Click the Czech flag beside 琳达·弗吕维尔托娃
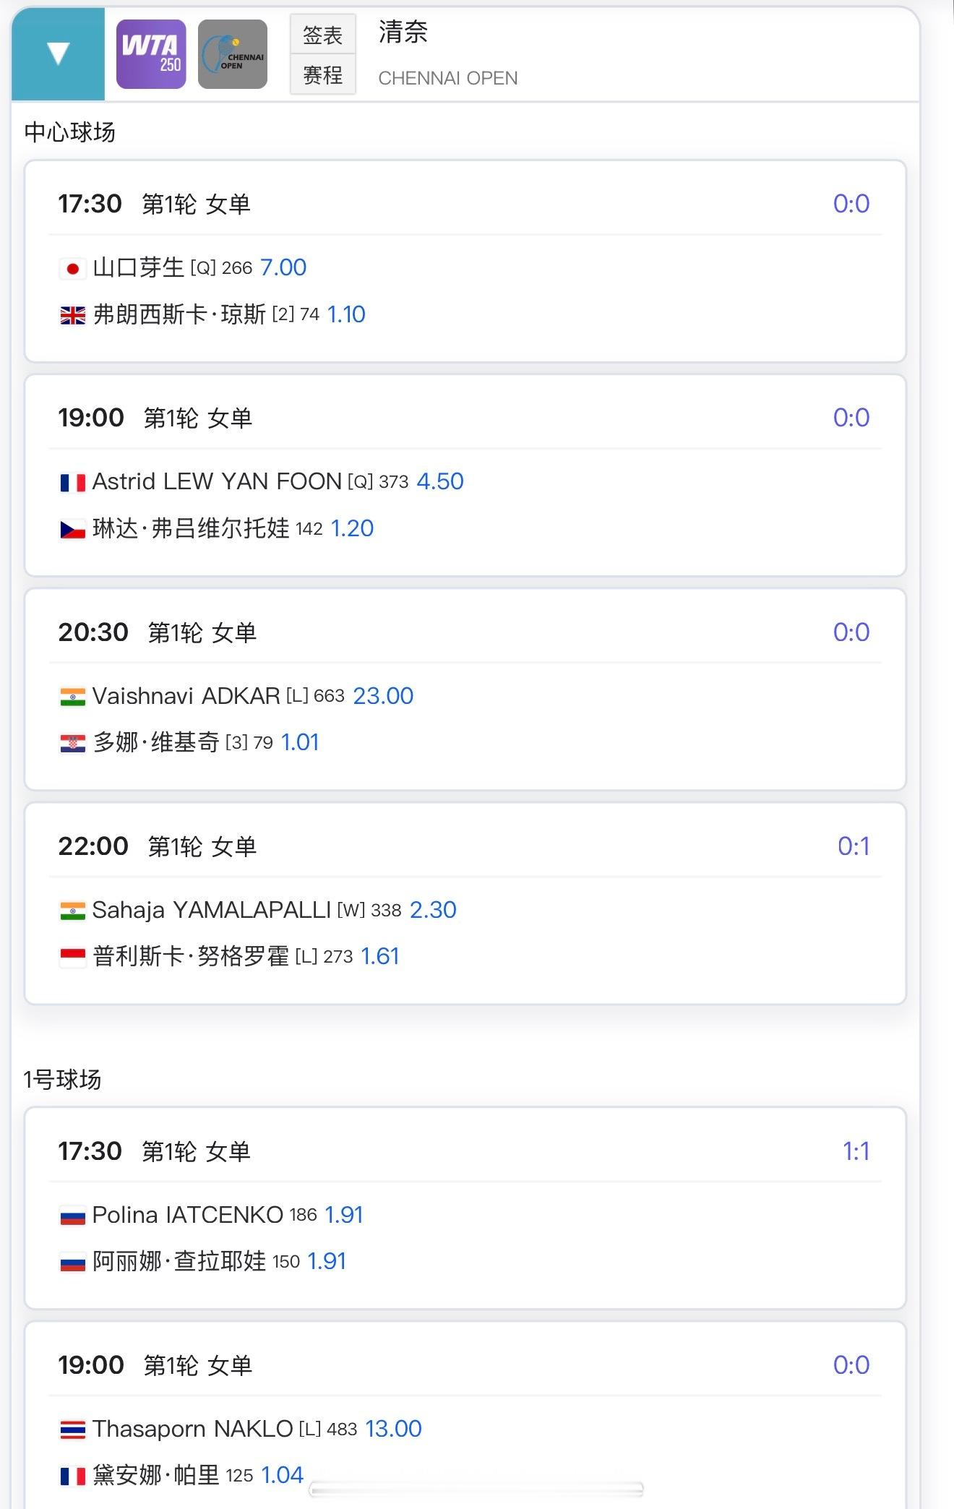The image size is (954, 1509). 72,530
